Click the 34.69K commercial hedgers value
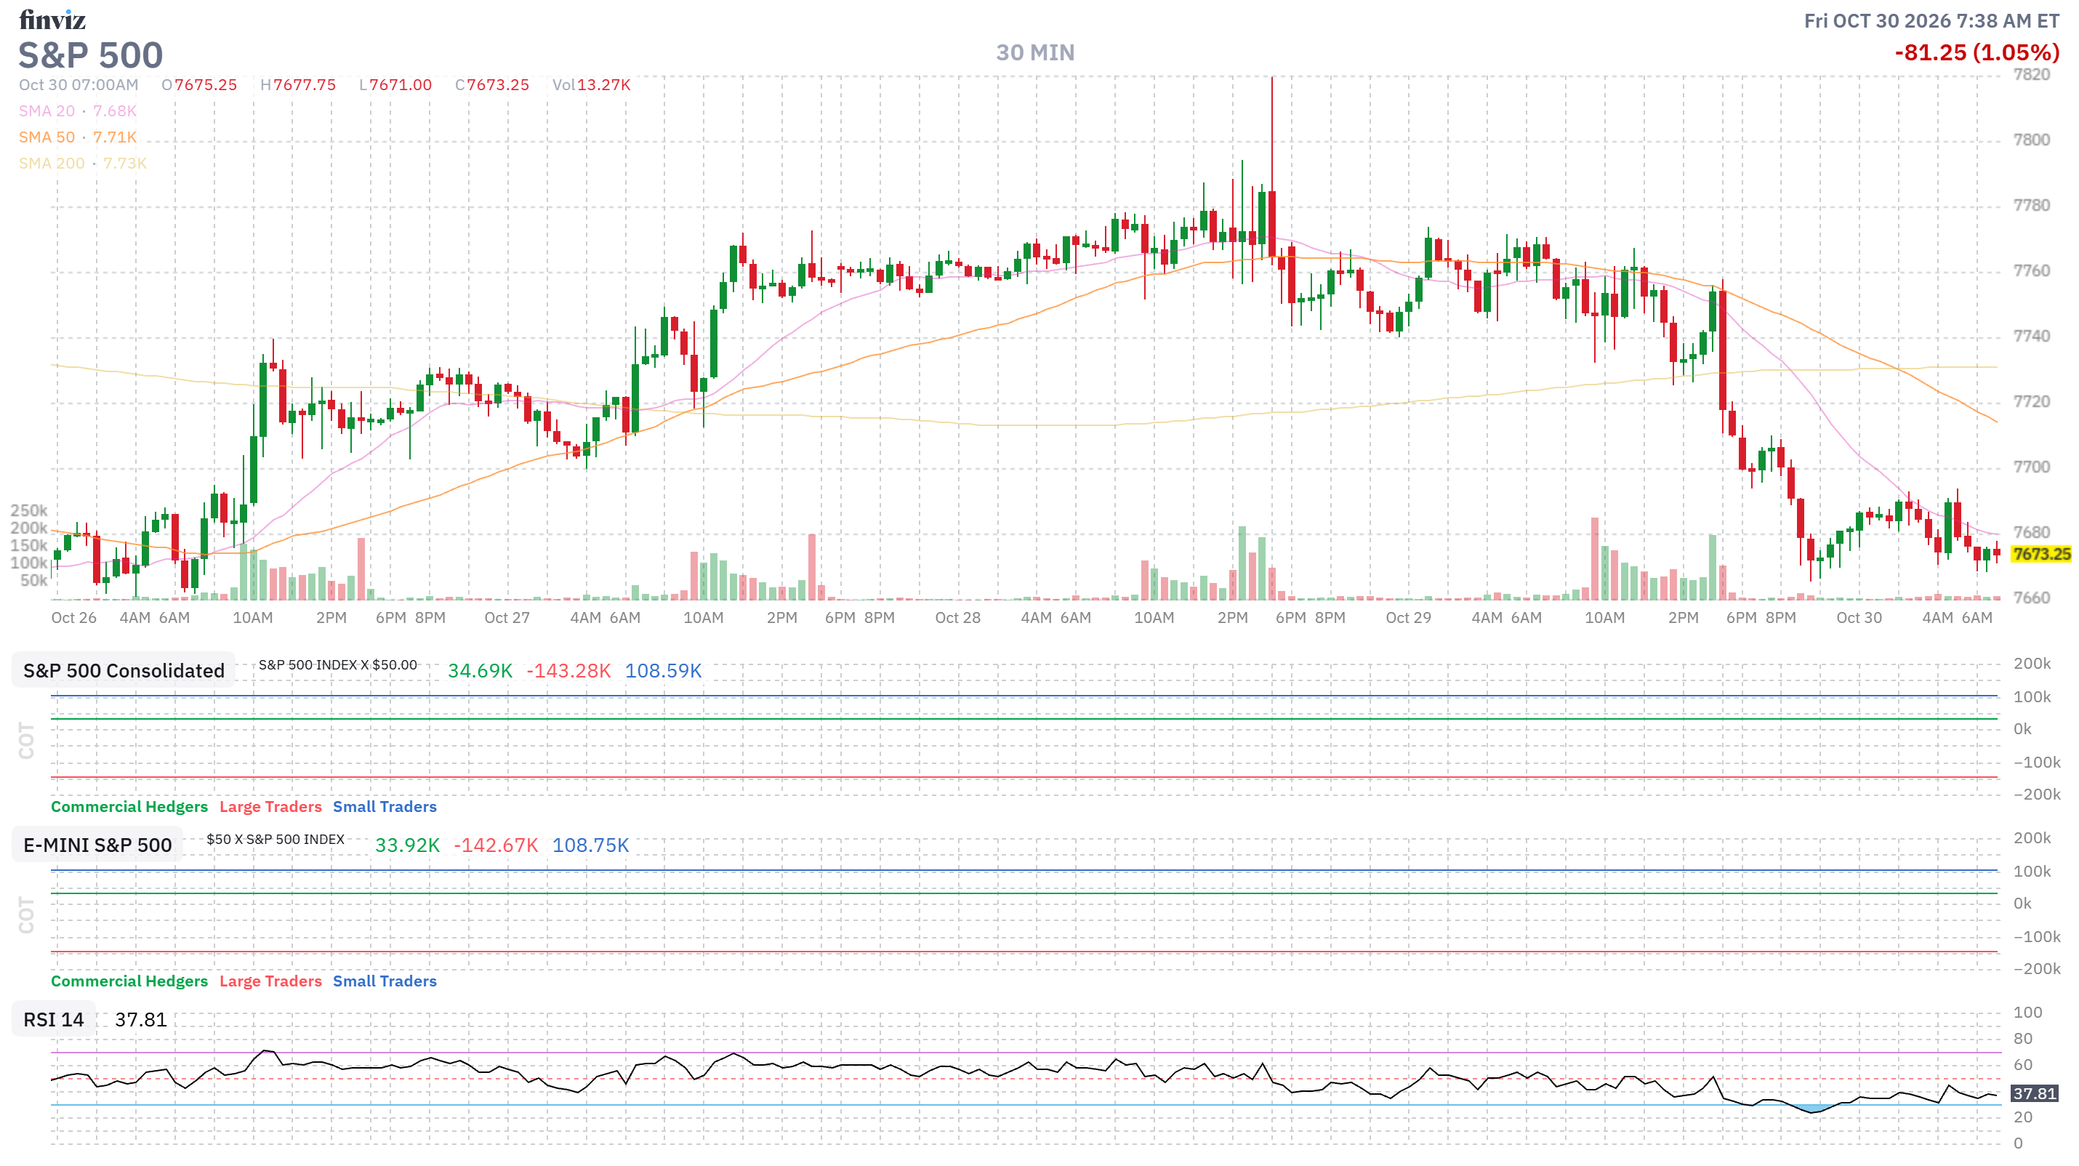2079x1166 pixels. pos(480,670)
